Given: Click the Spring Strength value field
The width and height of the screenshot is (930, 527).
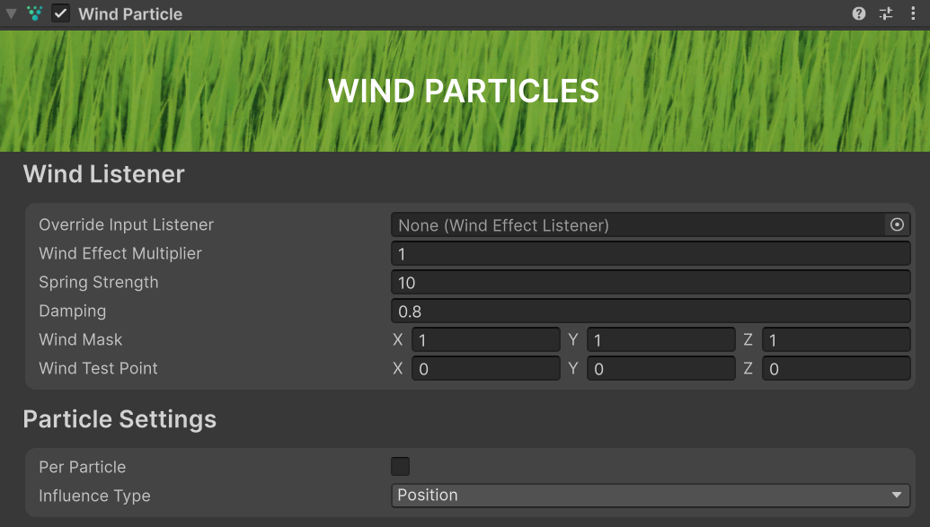Looking at the screenshot, I should pyautogui.click(x=651, y=283).
